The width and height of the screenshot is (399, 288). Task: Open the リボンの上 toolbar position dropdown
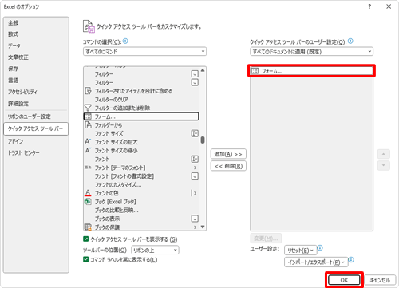155,250
